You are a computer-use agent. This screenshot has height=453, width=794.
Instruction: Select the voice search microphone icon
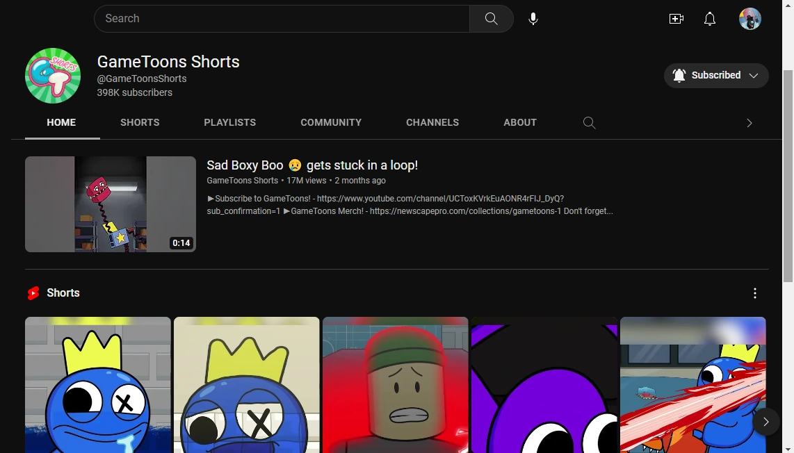coord(533,18)
